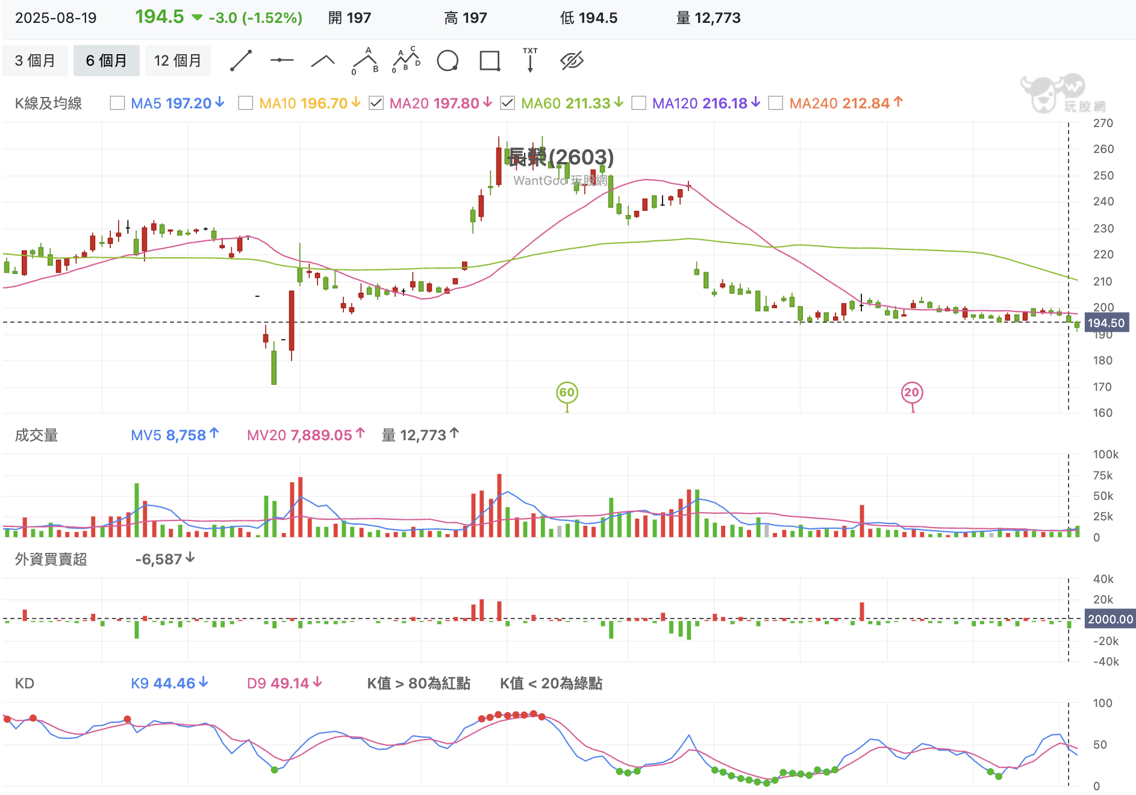Choose the angle polyline drawing tool
The width and height of the screenshot is (1136, 795).
click(x=323, y=61)
